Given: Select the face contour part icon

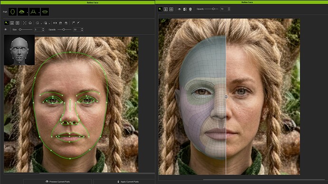Looking at the screenshot, I should (12, 12).
